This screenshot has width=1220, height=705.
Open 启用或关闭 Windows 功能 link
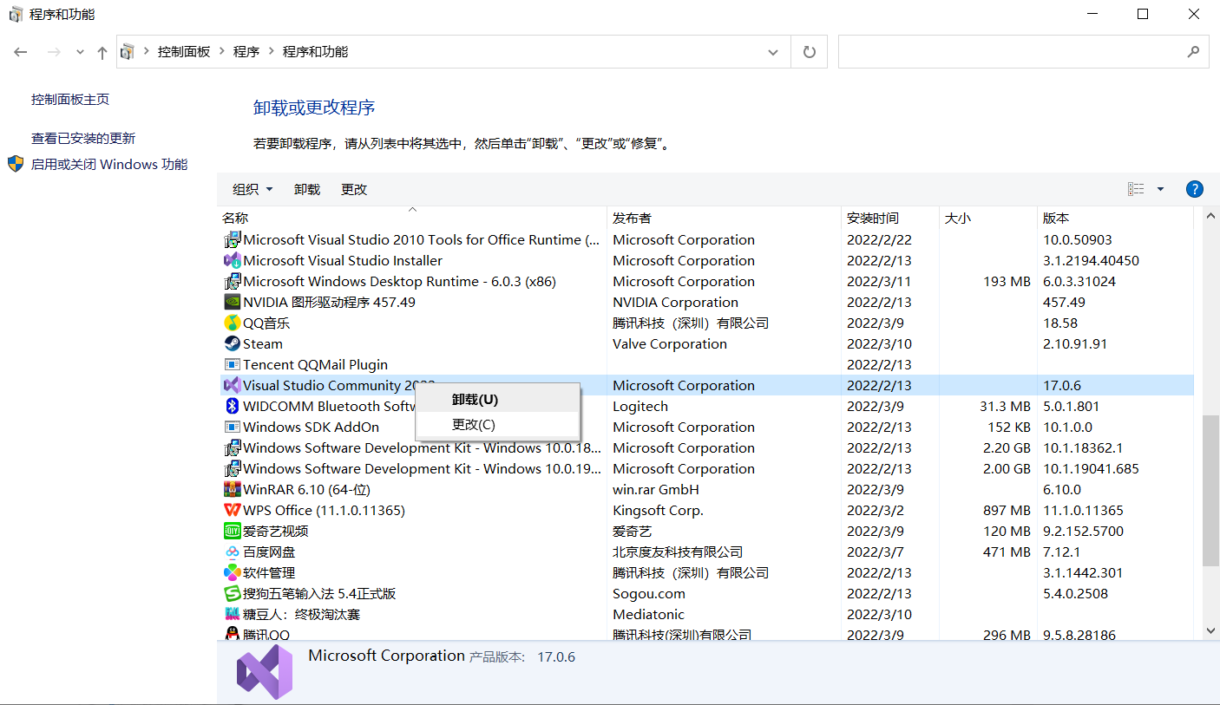[x=109, y=164]
